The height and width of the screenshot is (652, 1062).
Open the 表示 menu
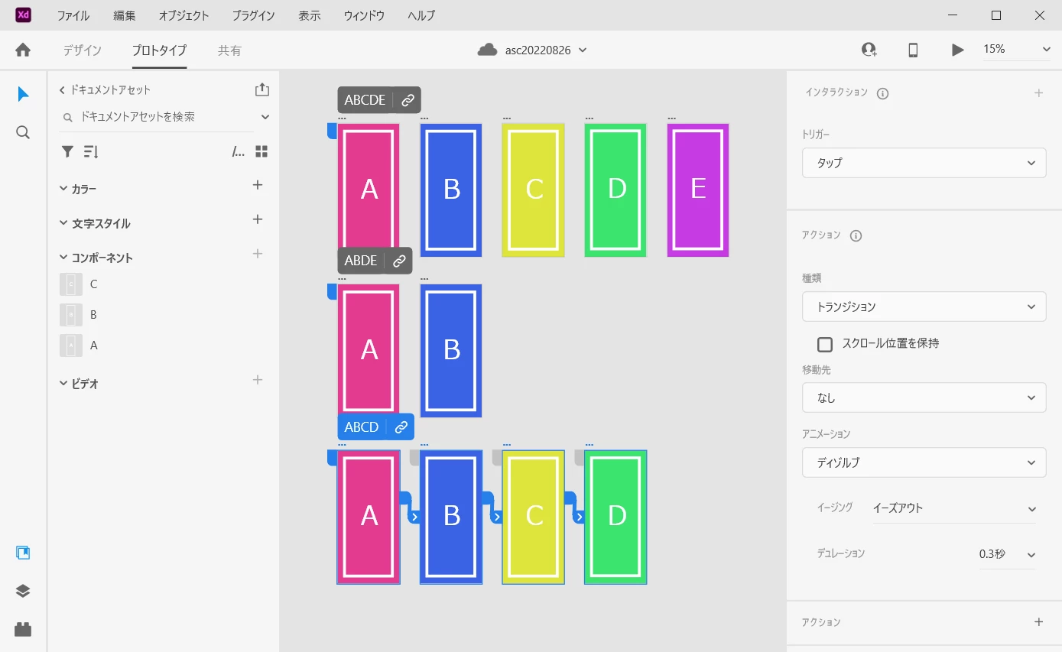pyautogui.click(x=310, y=15)
